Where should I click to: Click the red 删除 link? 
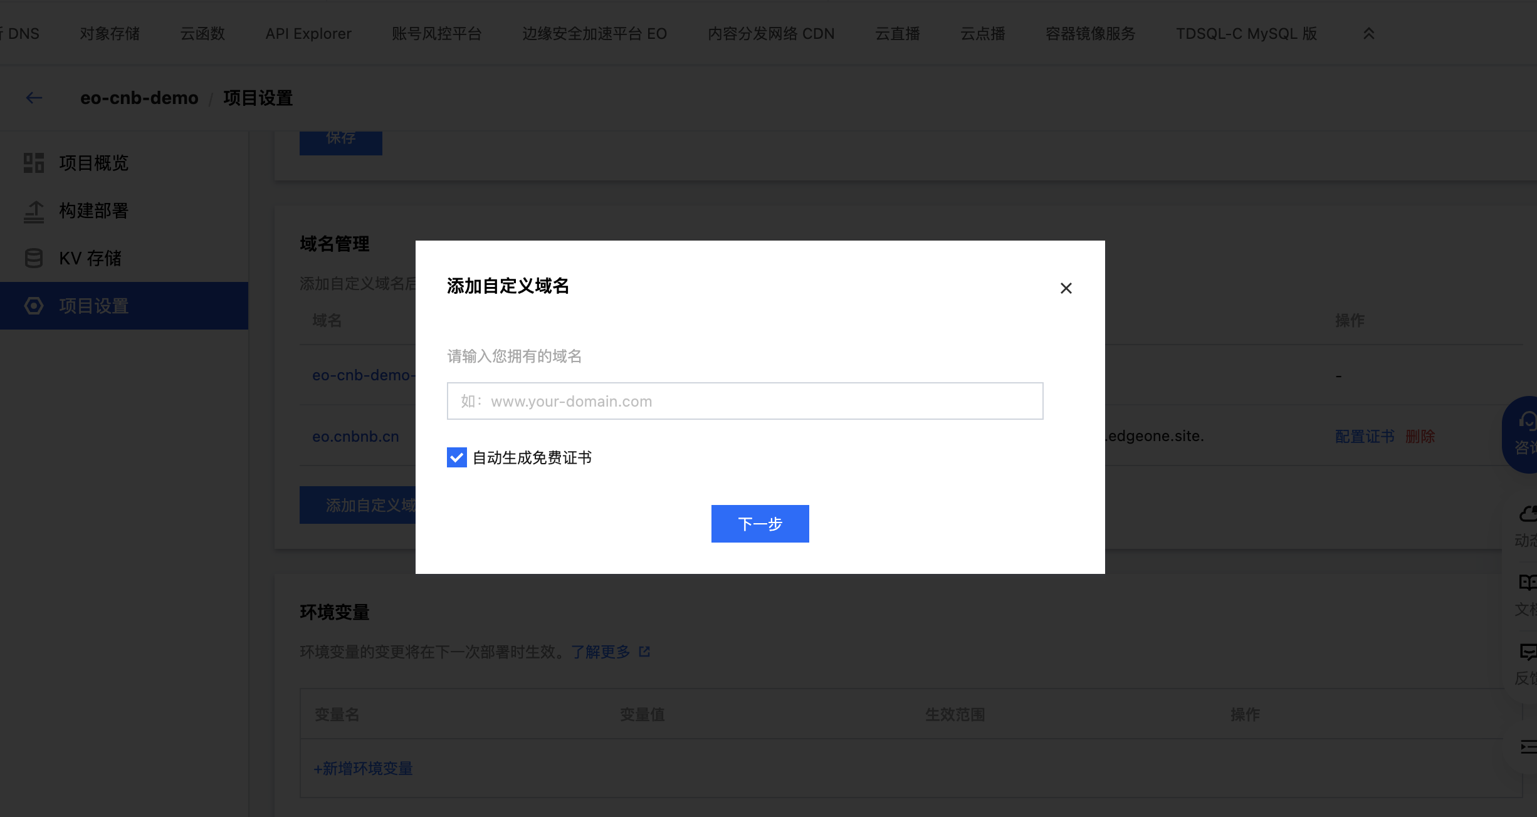click(x=1420, y=436)
